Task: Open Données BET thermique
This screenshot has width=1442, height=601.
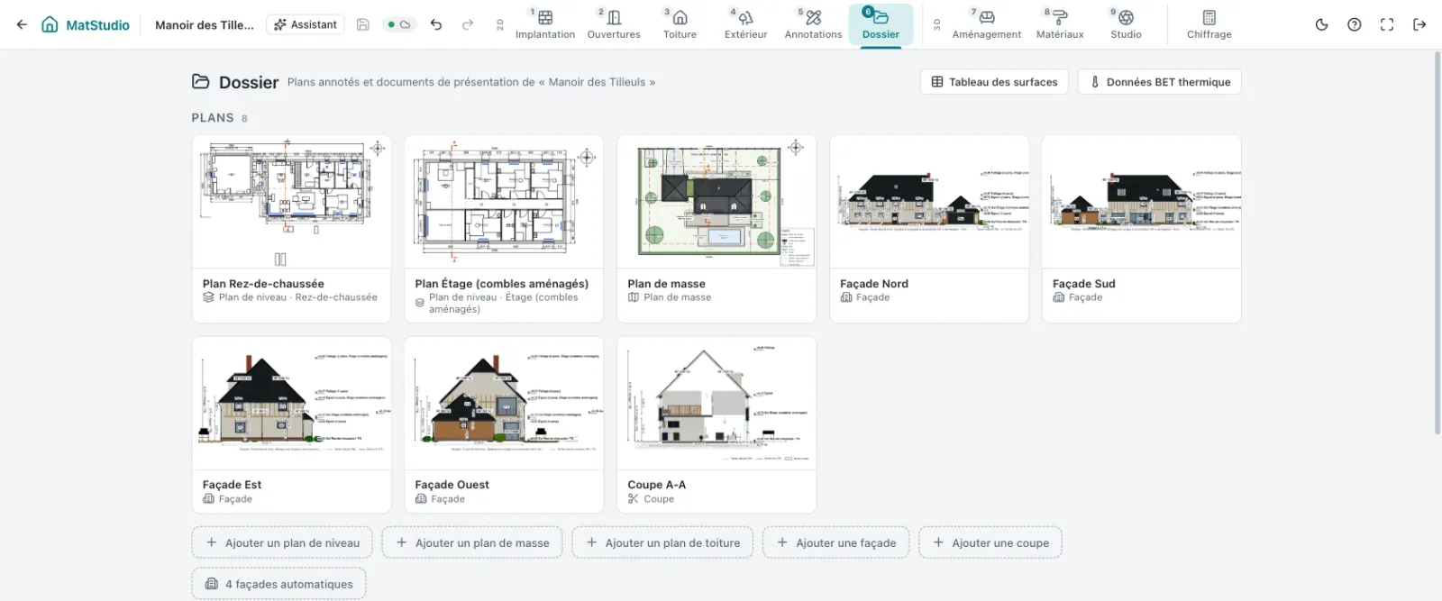Action: (x=1160, y=82)
